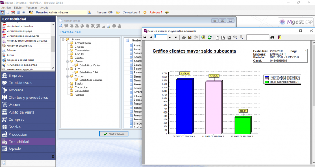Open Vencimientos por subcuenta
The image size is (315, 167).
pos(23,36)
